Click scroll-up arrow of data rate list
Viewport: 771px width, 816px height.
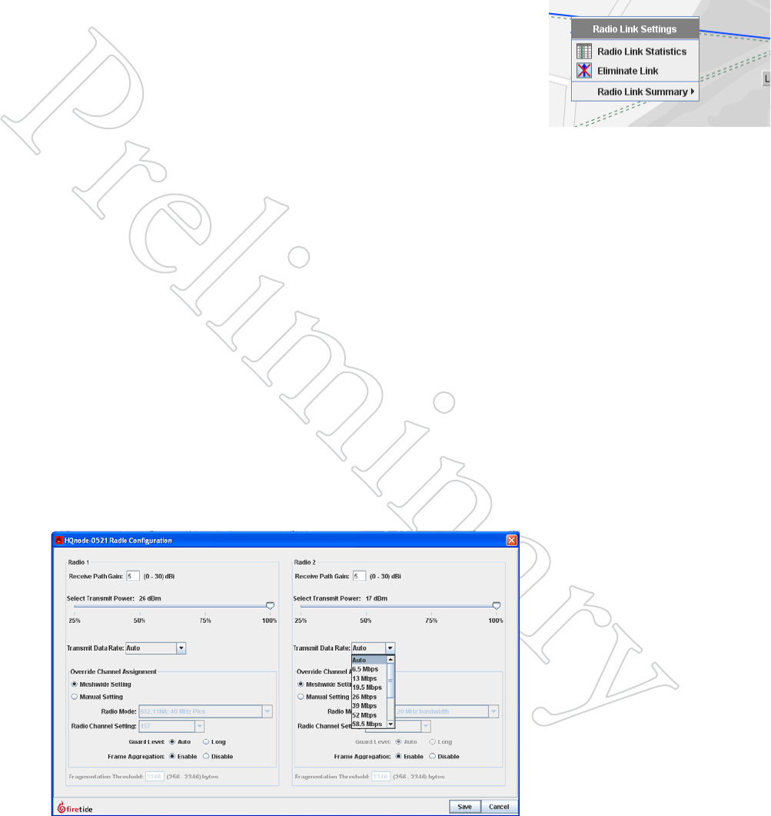click(x=390, y=659)
